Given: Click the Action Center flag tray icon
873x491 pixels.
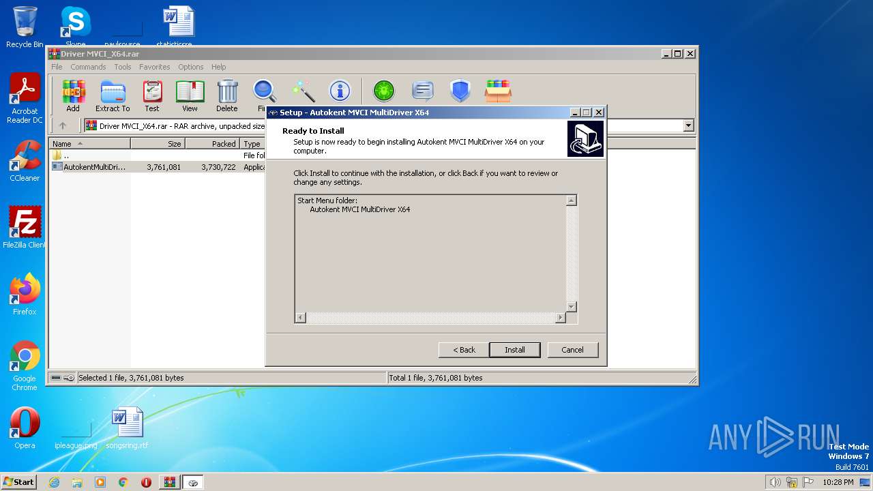Looking at the screenshot, I should (x=808, y=482).
